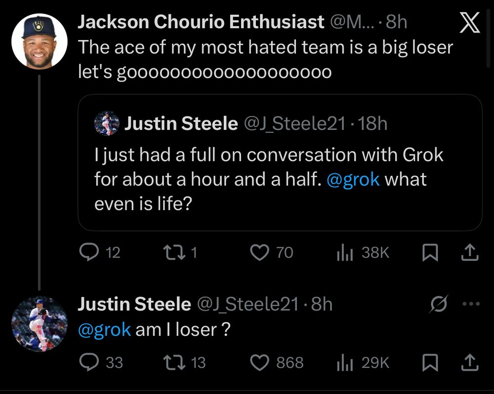Open more options on Justin Steele's reply
The height and width of the screenshot is (394, 494).
click(470, 304)
